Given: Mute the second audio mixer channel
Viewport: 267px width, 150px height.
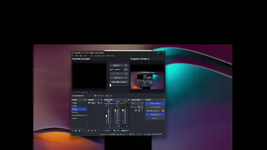Looking at the screenshot, I should point(116,126).
